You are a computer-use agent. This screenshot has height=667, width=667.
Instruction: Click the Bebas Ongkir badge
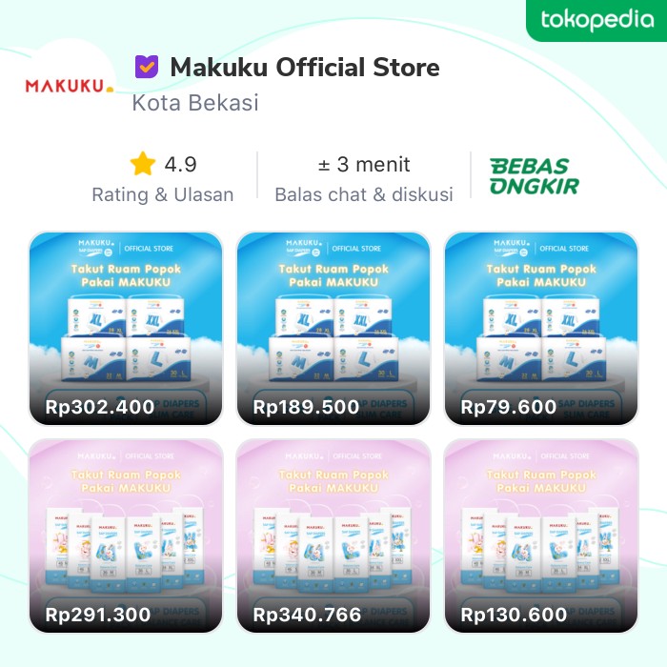535,176
